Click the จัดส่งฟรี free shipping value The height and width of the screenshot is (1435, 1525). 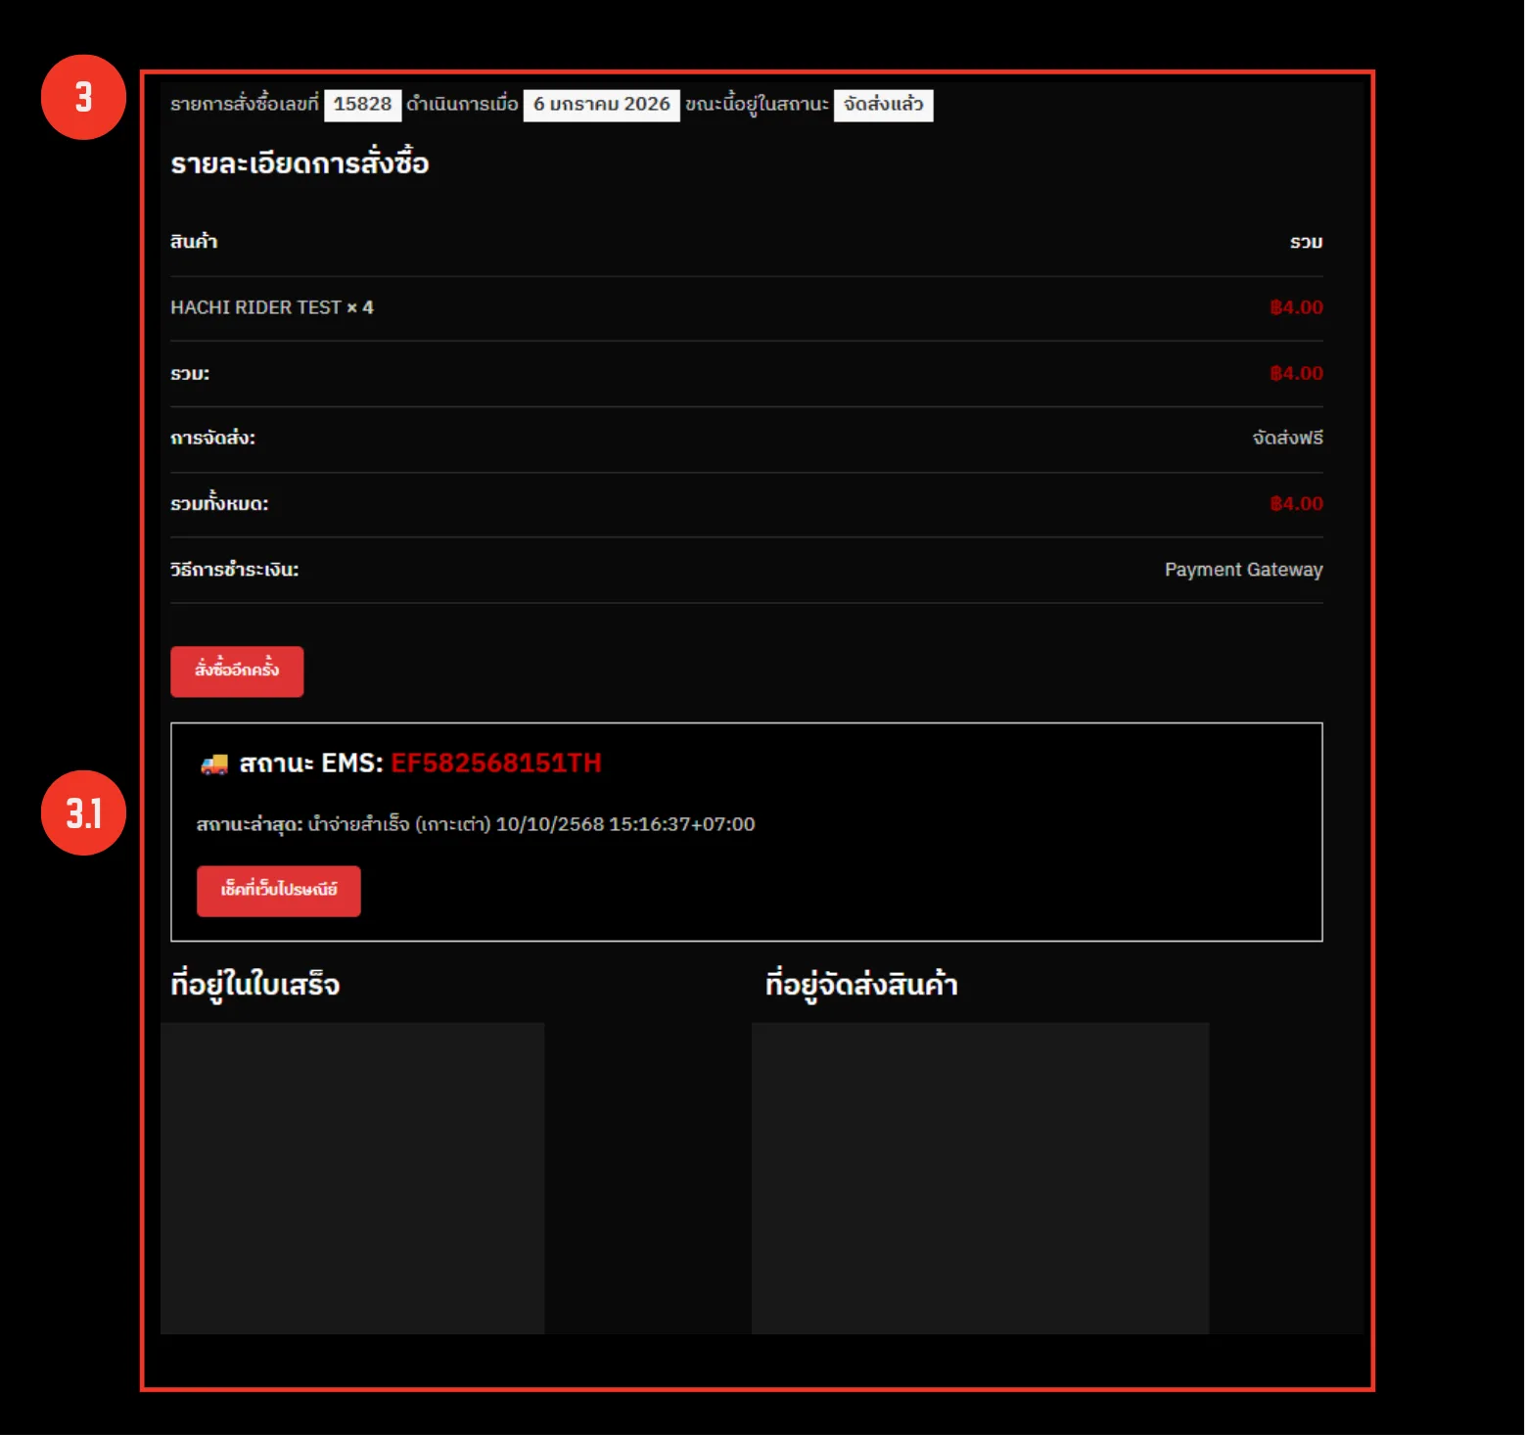pos(1287,439)
